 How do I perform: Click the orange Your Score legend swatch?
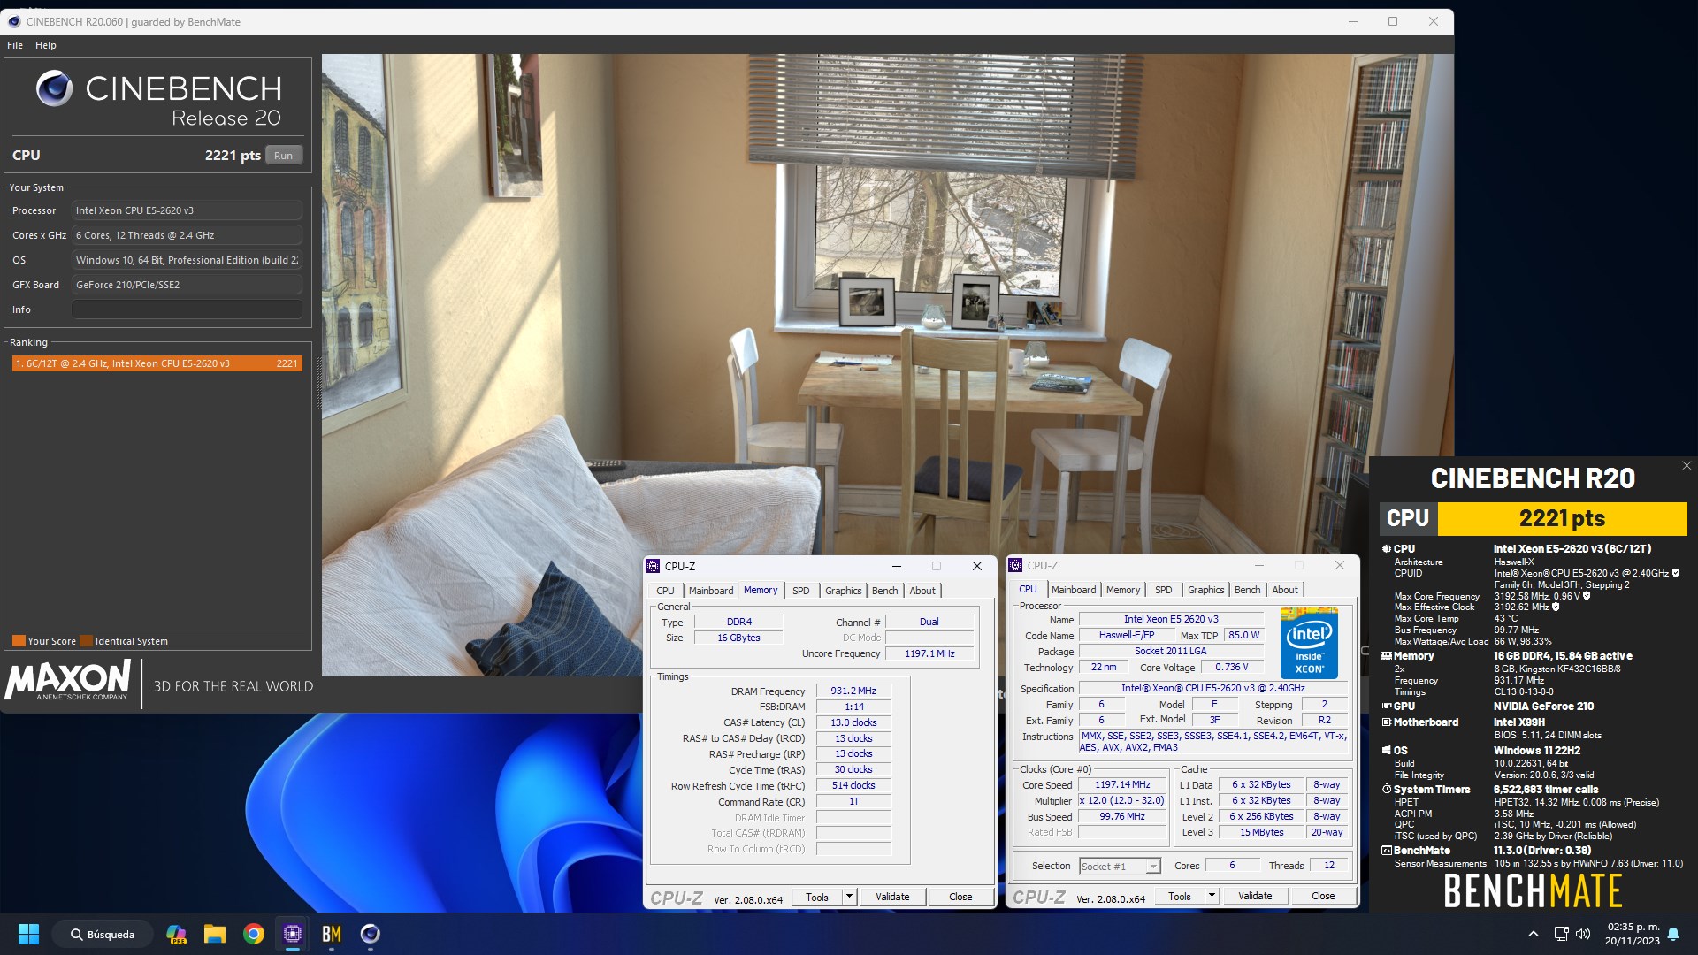click(x=19, y=641)
